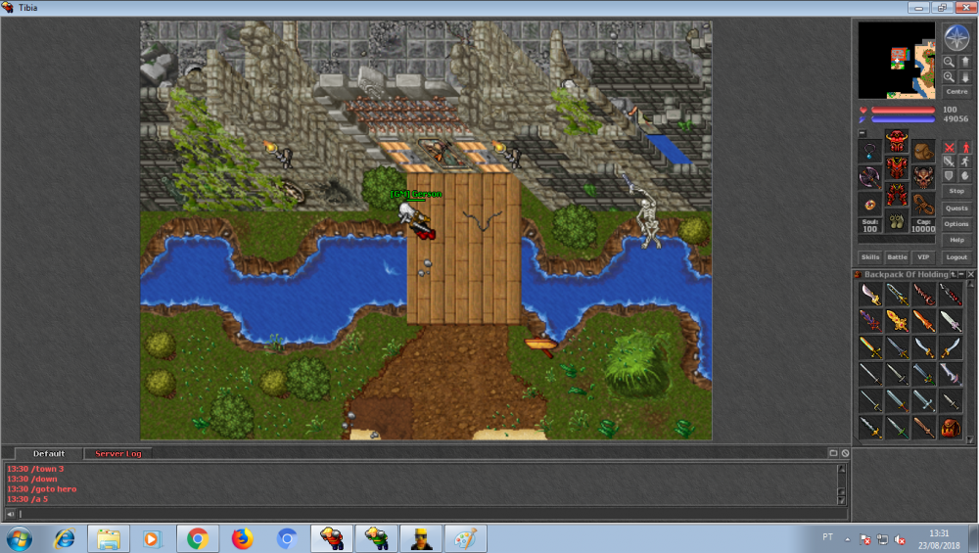Toggle the chat say-mode icon beside the input

click(10, 514)
